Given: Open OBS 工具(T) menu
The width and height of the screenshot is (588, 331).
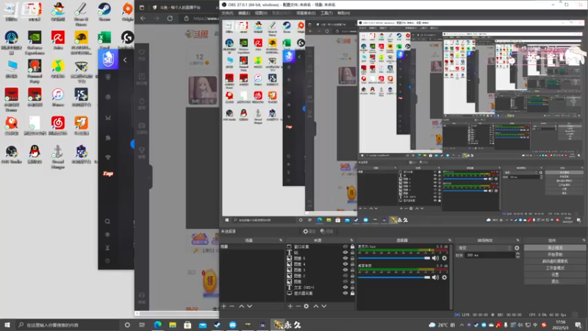Looking at the screenshot, I should coord(326,13).
